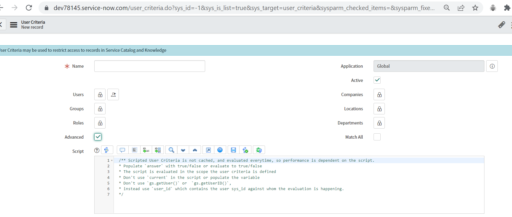Click the find next down arrow
Viewport: 512px width, 217px height.
(x=183, y=150)
